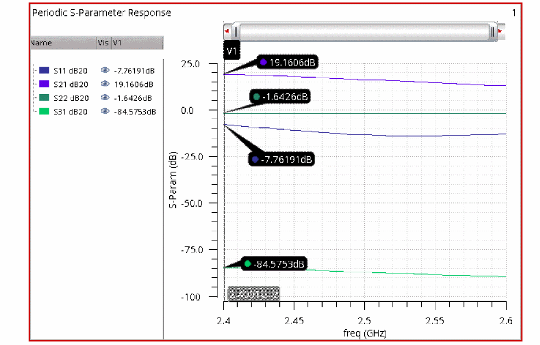Click the left grip handle of zoom slider
This screenshot has height=345, width=540.
click(236, 32)
